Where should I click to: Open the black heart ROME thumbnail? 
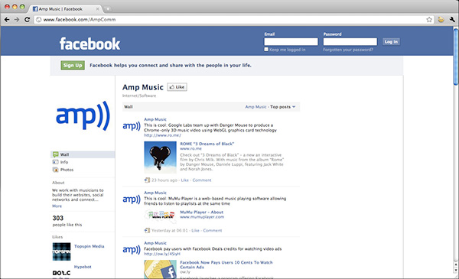160,157
